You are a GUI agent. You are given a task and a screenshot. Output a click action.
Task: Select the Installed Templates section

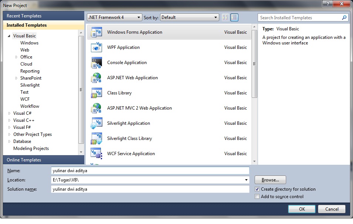pyautogui.click(x=44, y=25)
